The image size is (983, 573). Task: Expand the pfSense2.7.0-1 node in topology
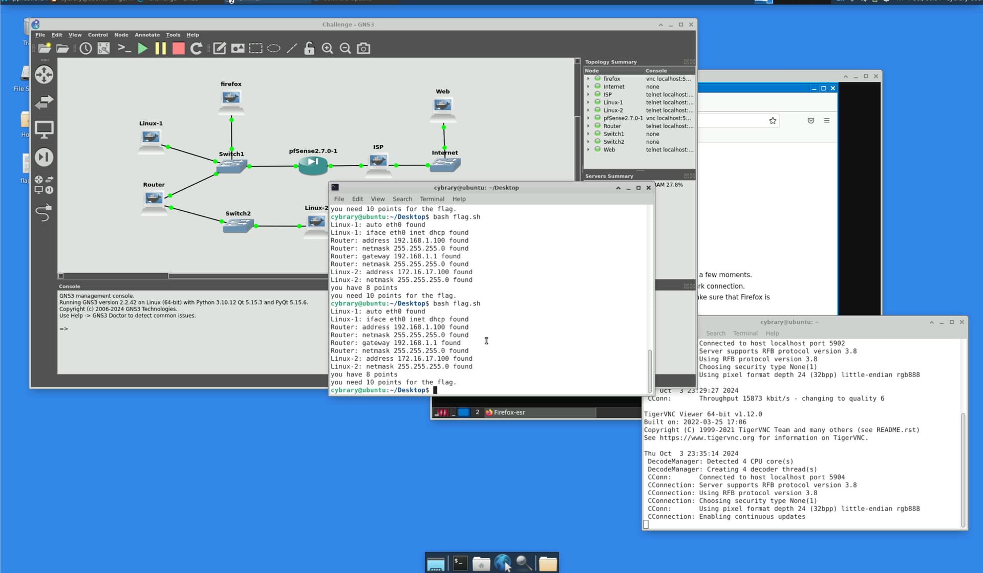point(588,118)
